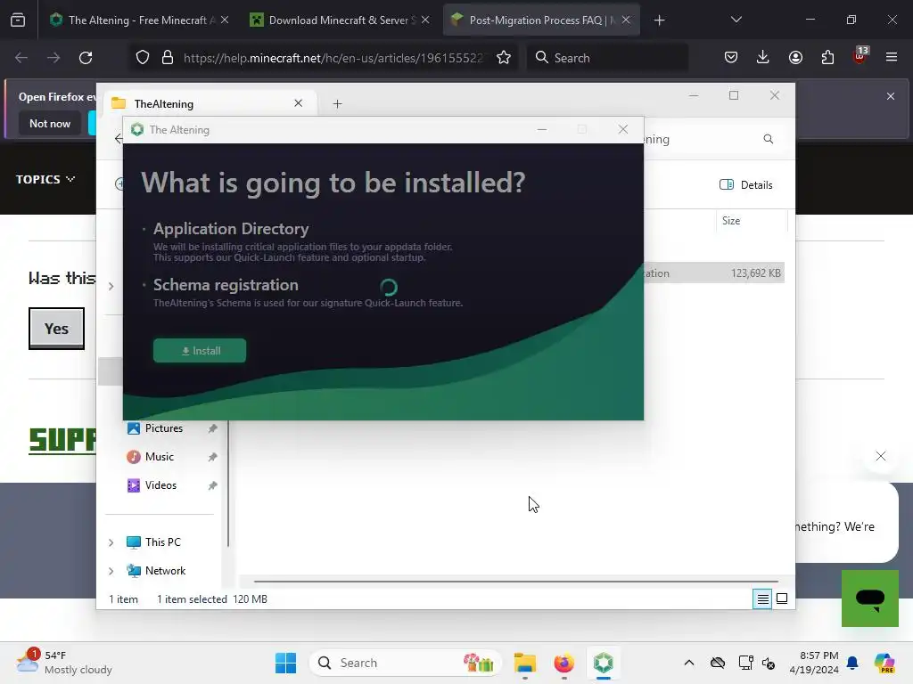Viewport: 913px width, 684px height.
Task: Expand the Network tree node
Action: click(111, 571)
